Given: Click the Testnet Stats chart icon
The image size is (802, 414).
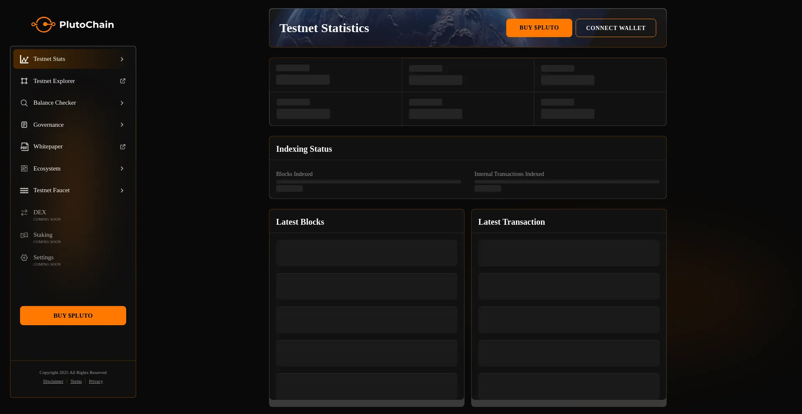Looking at the screenshot, I should (24, 59).
